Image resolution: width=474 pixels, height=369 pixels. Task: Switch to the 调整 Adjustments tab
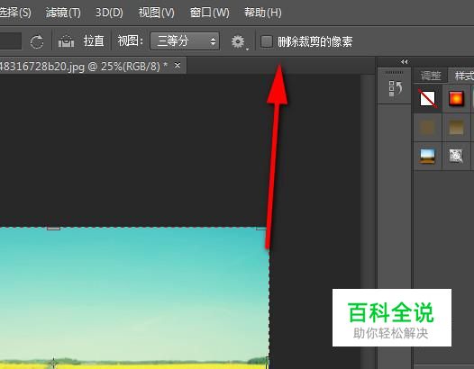click(x=431, y=76)
